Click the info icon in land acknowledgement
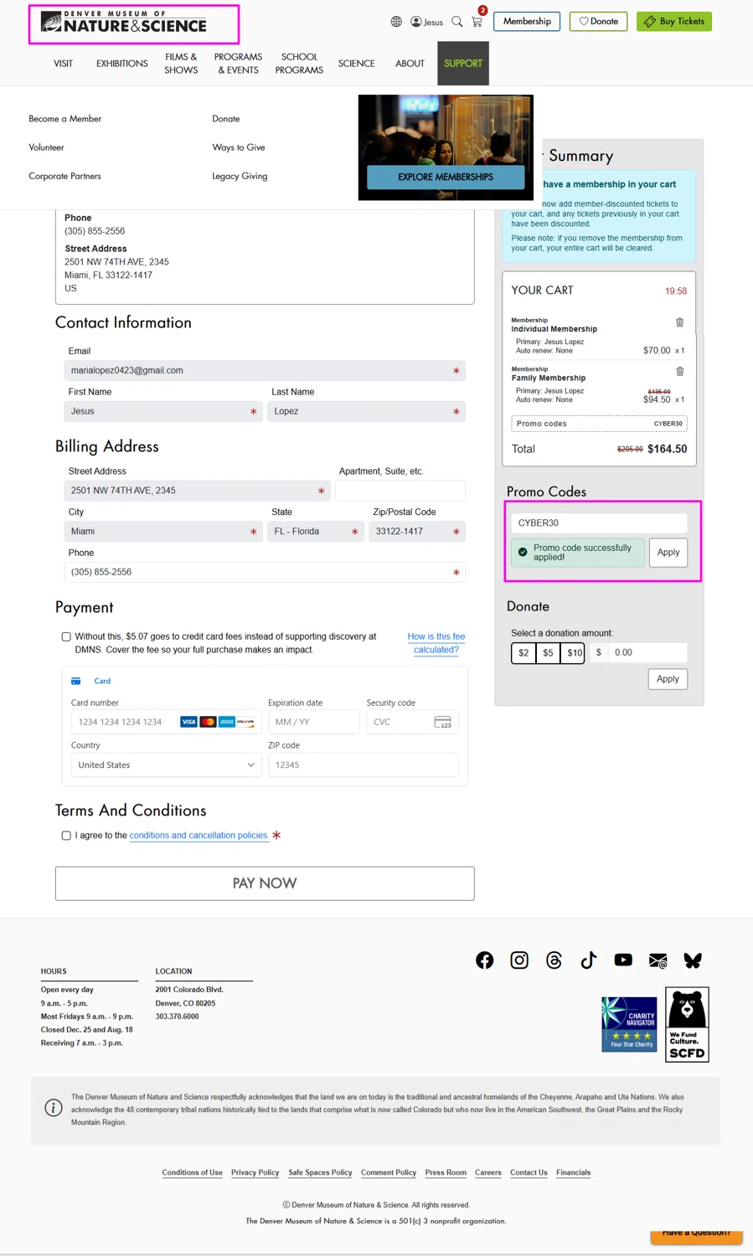Image resolution: width=753 pixels, height=1256 pixels. [53, 1108]
